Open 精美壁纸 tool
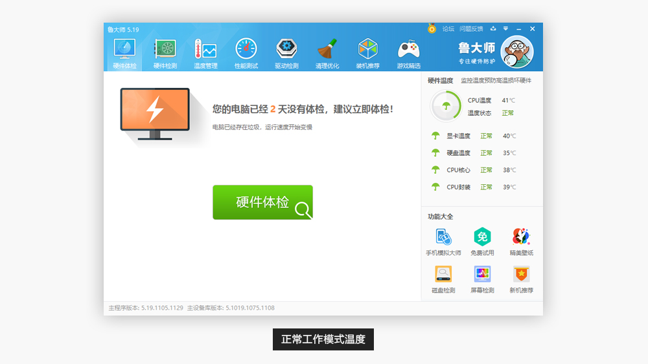This screenshot has height=364, width=648. 521,242
